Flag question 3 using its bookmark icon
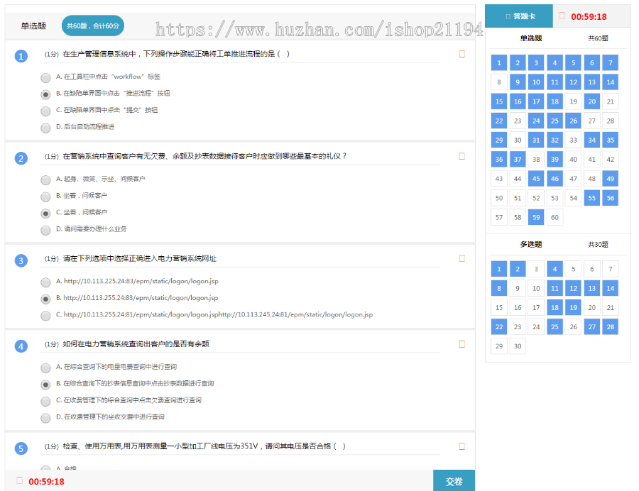The width and height of the screenshot is (639, 491). [462, 259]
